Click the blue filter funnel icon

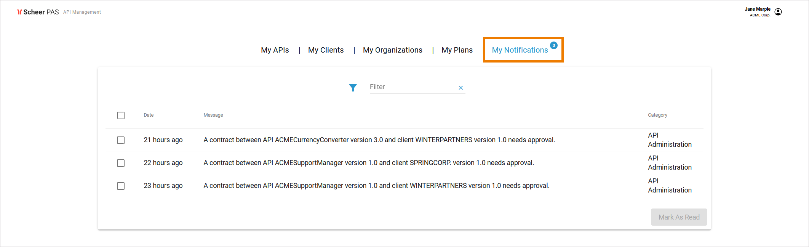click(x=353, y=88)
